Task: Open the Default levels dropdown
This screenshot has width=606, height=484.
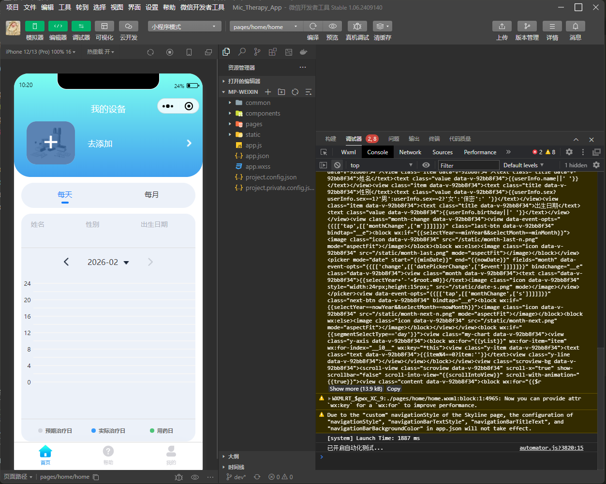Action: click(x=523, y=165)
